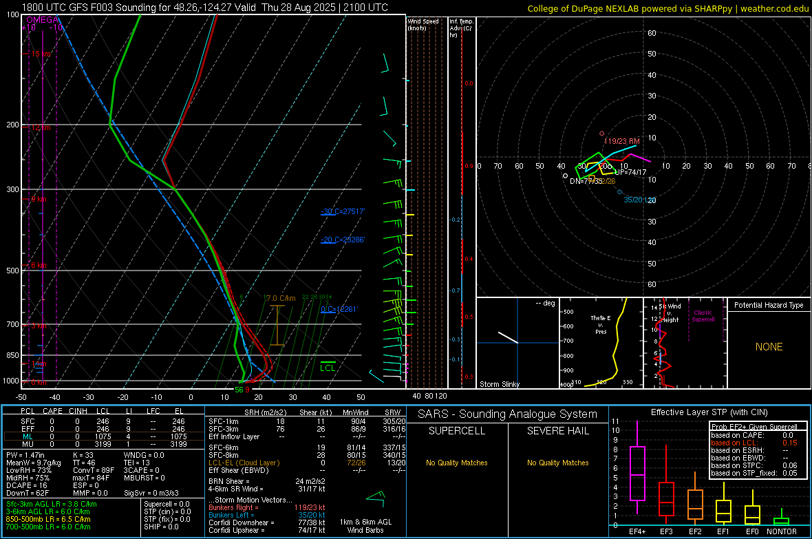This screenshot has height=539, width=812.
Task: Click the SARS Sounding Analogue System heading
Action: [x=508, y=414]
